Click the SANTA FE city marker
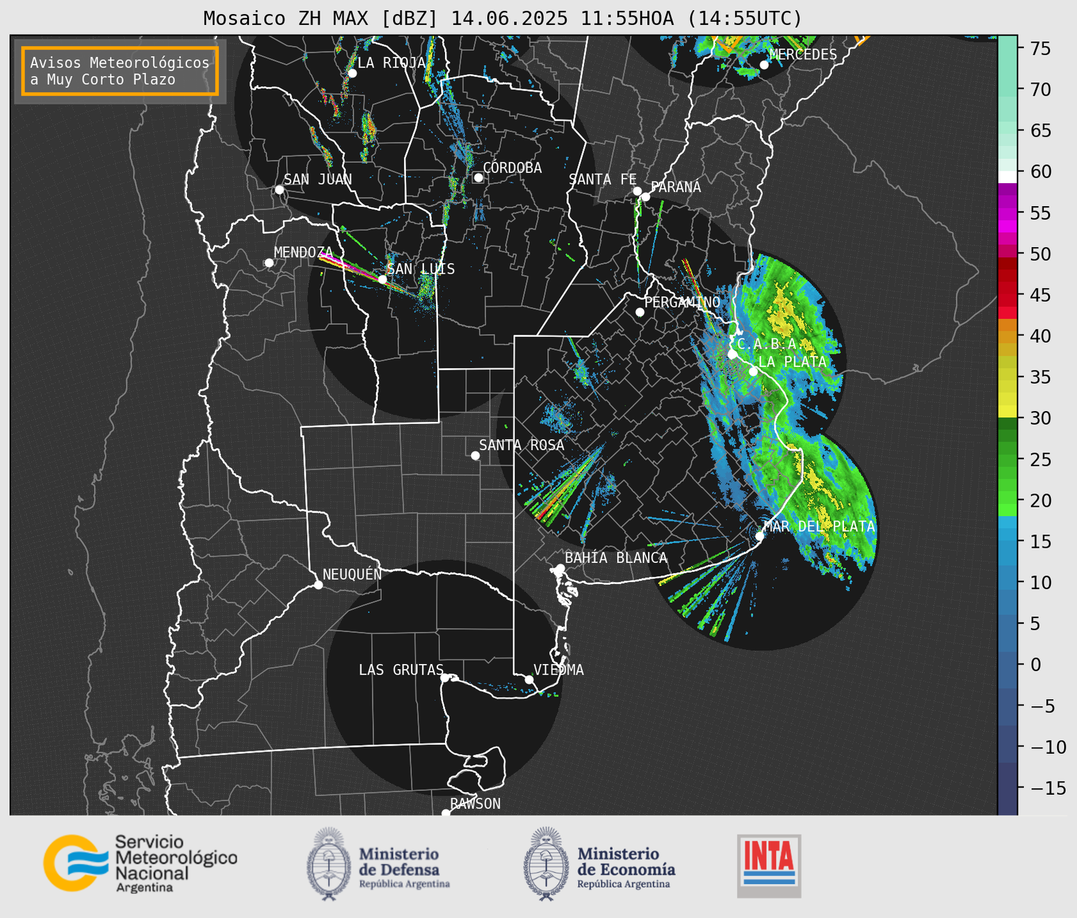Image resolution: width=1077 pixels, height=918 pixels. point(637,191)
